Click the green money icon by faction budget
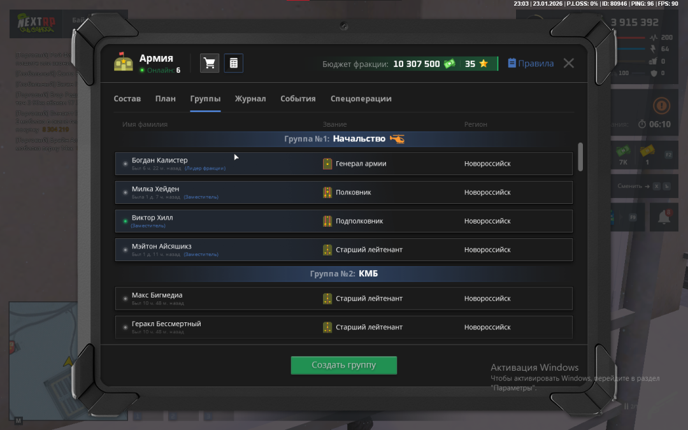Image resolution: width=688 pixels, height=430 pixels. pos(450,64)
